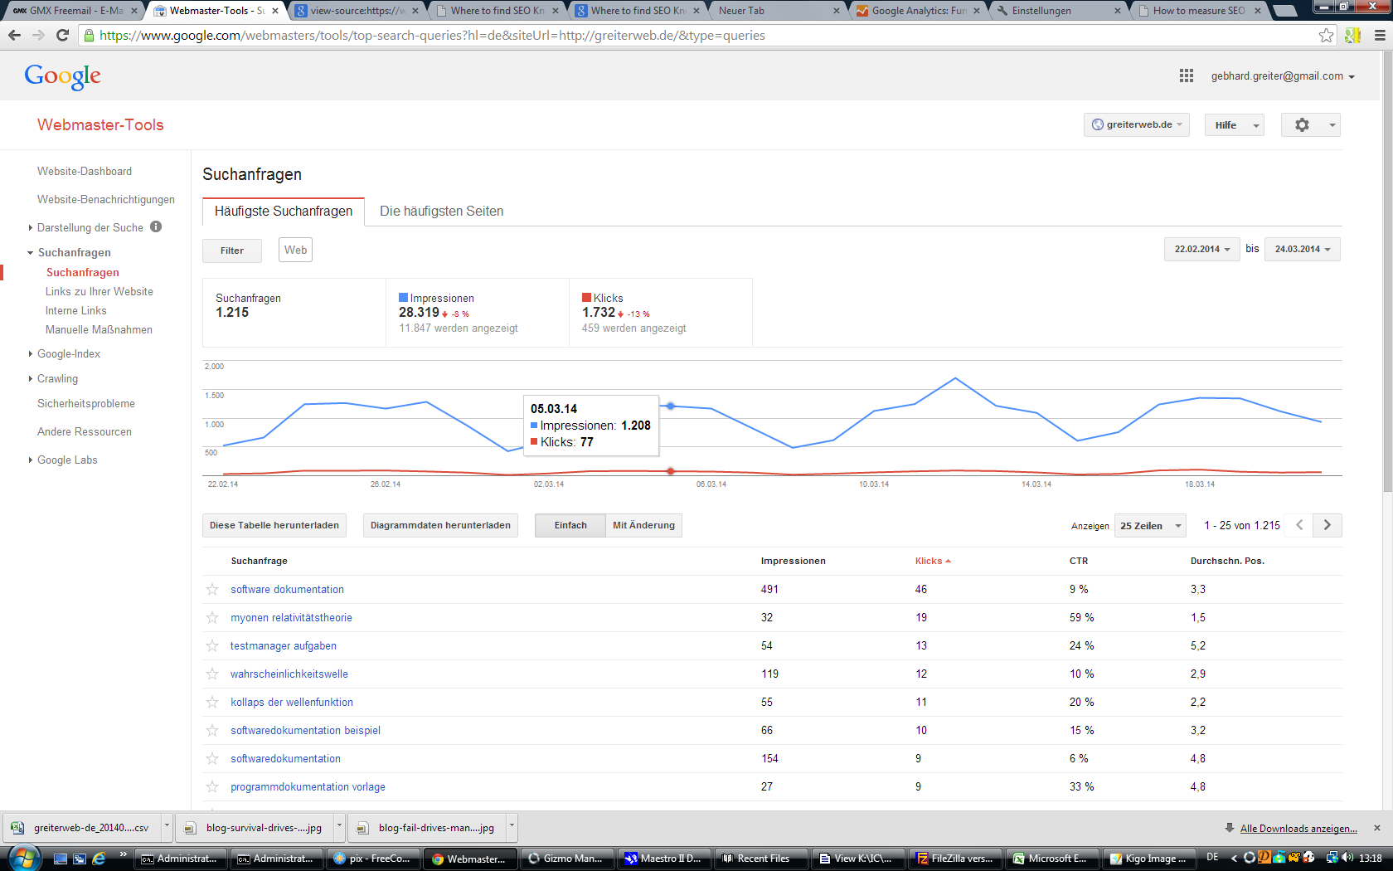Star the 'kollaps der wellenfunktion' query
Viewport: 1393px width, 871px height.
(212, 702)
